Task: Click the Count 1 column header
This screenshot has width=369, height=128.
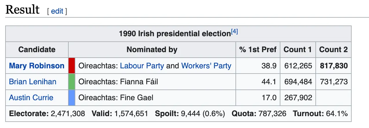Action: [x=297, y=50]
